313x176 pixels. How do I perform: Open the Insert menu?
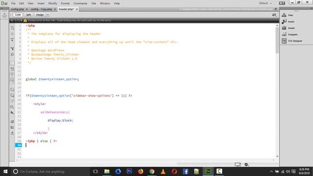[41, 3]
